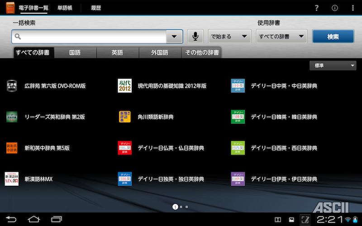Open the デイリー日中英 dictionary icon
Screen dimensions: 362x226
(x=238, y=86)
